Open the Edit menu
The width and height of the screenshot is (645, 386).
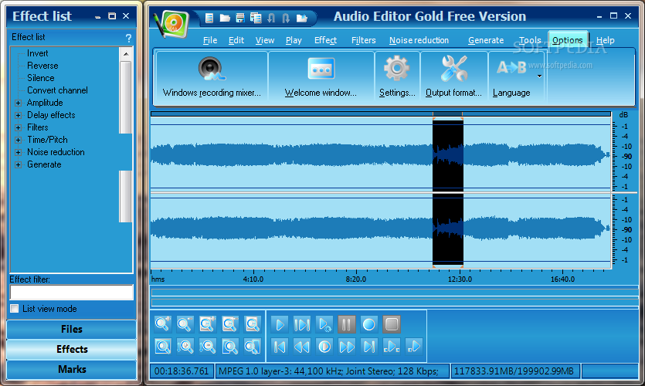pos(236,40)
